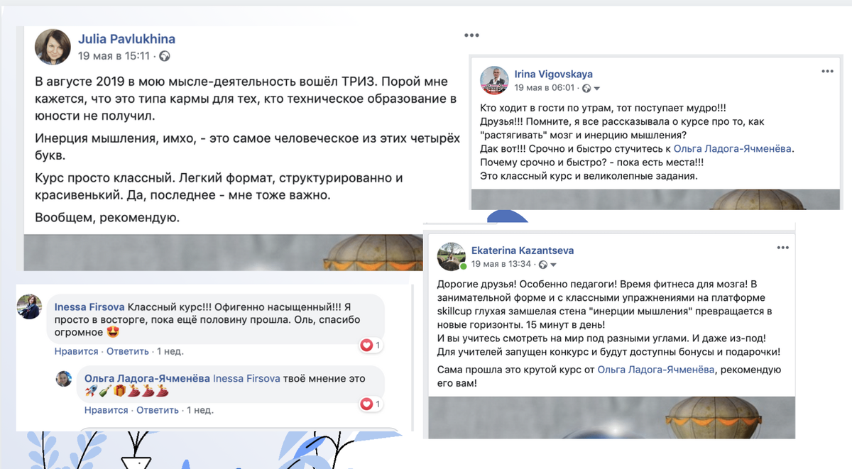This screenshot has width=852, height=469.
Task: Click the heart reaction on Ольга's reply
Action: [367, 404]
